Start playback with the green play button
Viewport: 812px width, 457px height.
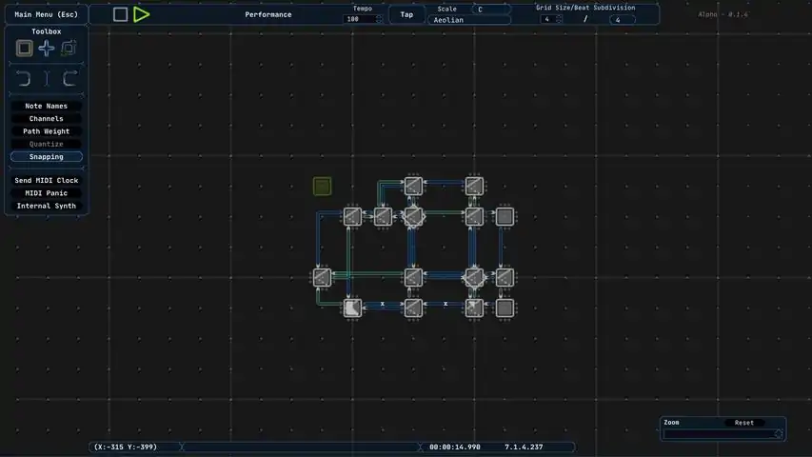tap(142, 14)
